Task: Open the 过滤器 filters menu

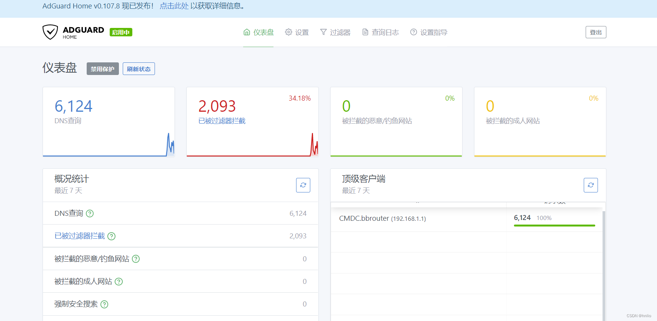Action: point(335,32)
